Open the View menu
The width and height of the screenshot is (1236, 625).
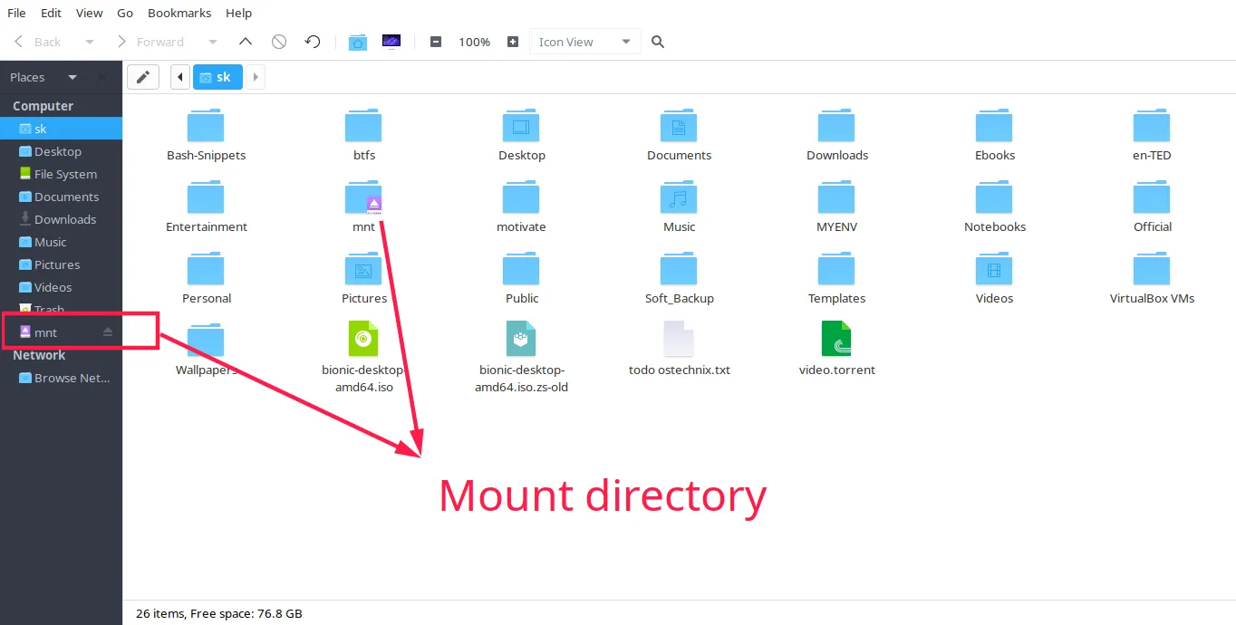89,13
